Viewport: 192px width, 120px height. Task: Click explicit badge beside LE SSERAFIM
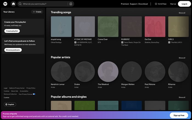75,42
